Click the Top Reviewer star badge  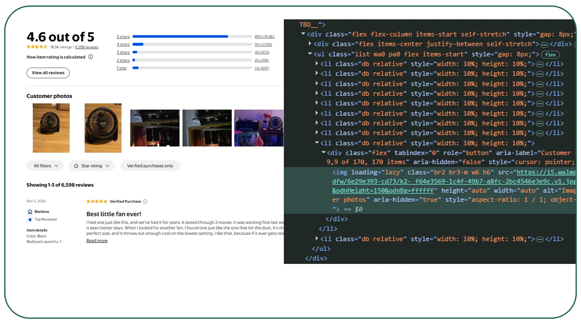(30, 219)
